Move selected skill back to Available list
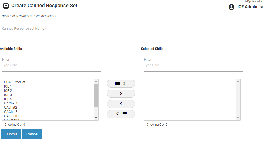Image resolution: width=269 pixels, height=148 pixels. [x=121, y=104]
